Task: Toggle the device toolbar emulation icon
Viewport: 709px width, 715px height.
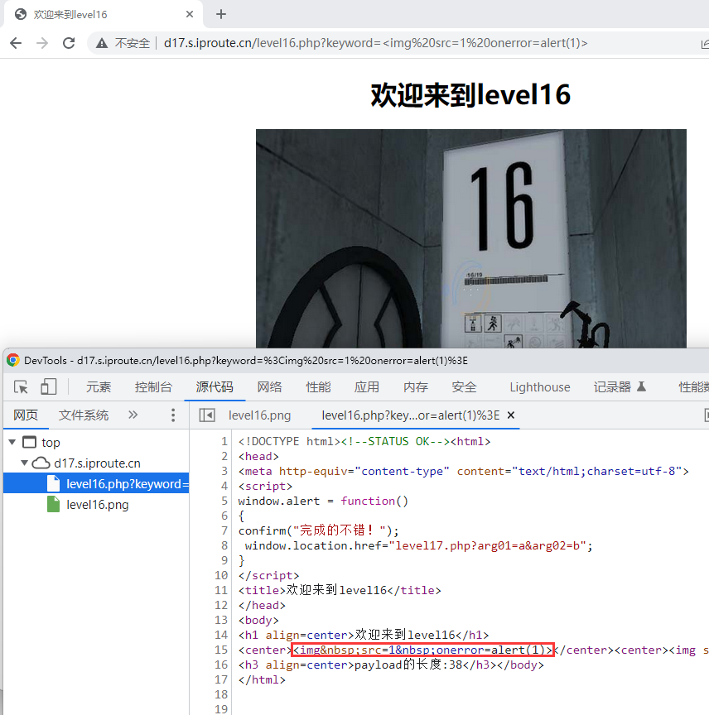Action: pyautogui.click(x=49, y=387)
